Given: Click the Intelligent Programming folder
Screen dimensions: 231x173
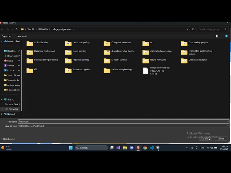Looking at the screenshot, I should (42, 61).
